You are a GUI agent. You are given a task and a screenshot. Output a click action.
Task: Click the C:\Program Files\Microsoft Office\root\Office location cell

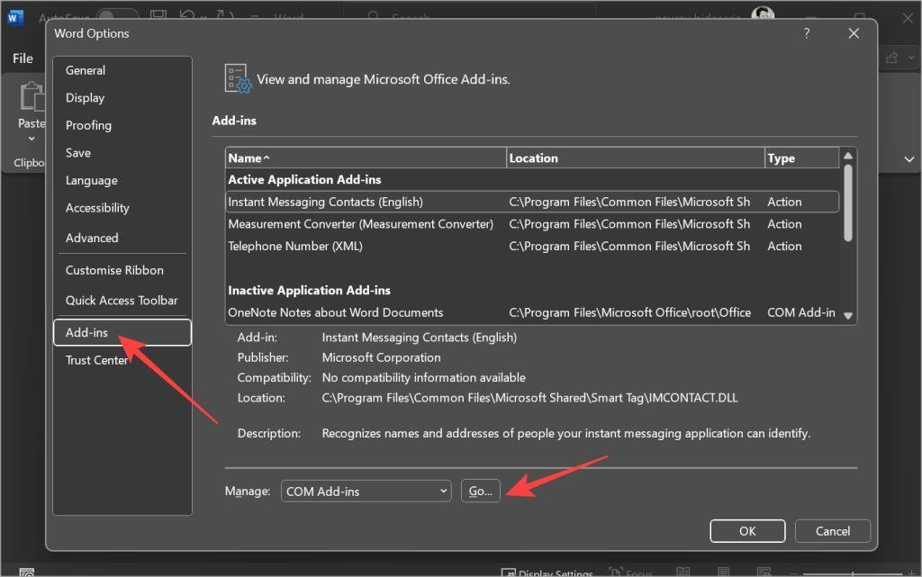629,312
